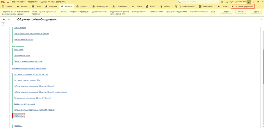Open the notifications bell
Image resolution: width=264 pixels, height=131 pixels.
click(222, 2)
